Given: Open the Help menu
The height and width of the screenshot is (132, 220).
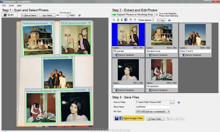Looking at the screenshot, I should pos(19,5).
